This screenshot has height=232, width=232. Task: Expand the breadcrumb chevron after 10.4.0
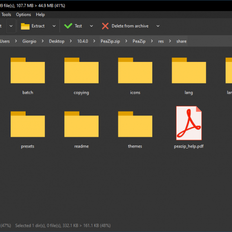point(94,41)
